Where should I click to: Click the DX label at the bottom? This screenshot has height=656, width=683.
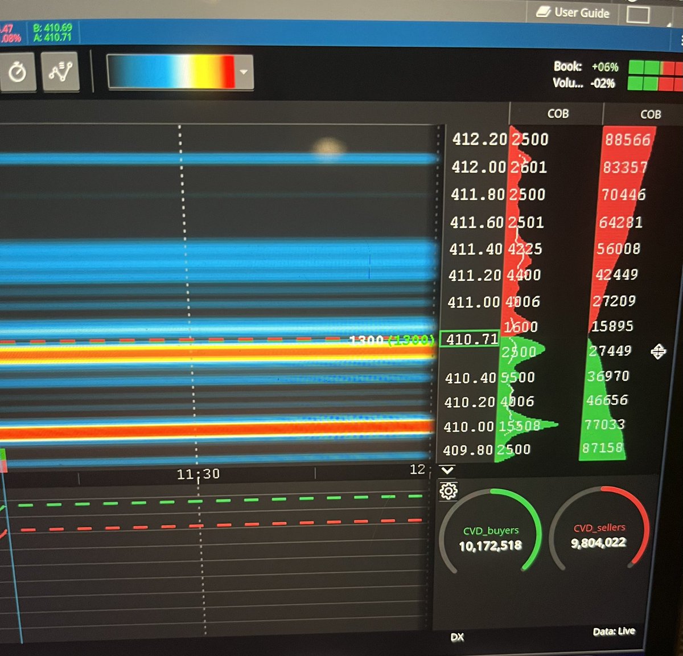[x=456, y=637]
